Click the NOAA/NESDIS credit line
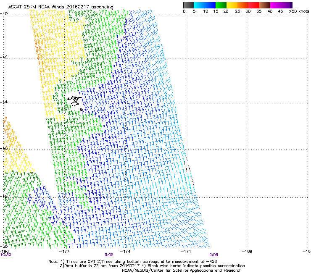Image resolution: width=311 pixels, height=273 pixels. coord(182,270)
